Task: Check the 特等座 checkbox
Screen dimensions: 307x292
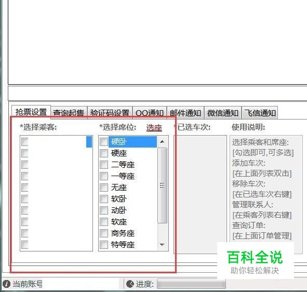Action: tap(104, 245)
